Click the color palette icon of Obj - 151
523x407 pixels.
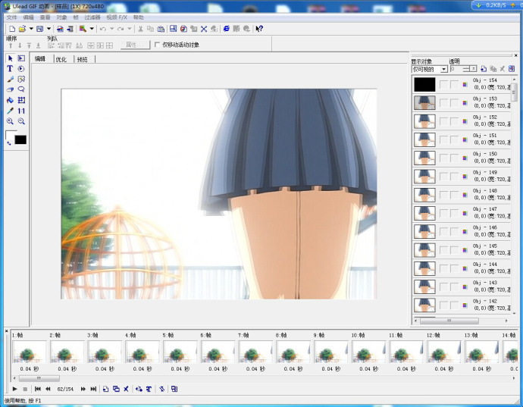pos(465,139)
